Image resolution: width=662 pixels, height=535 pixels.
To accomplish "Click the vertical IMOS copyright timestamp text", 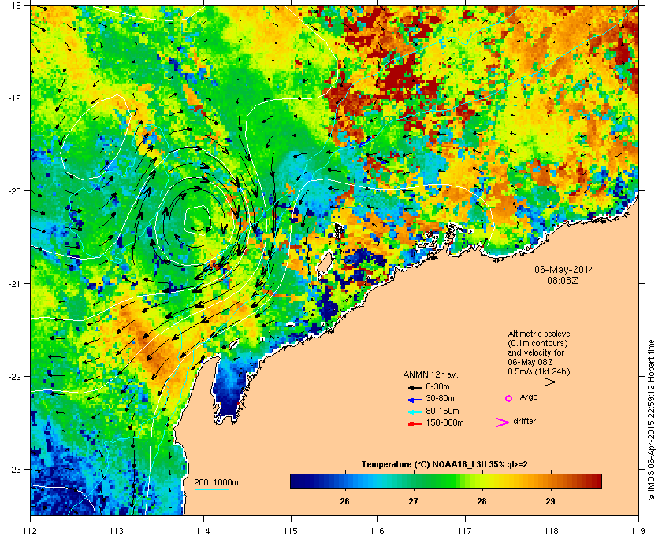I will pos(652,419).
